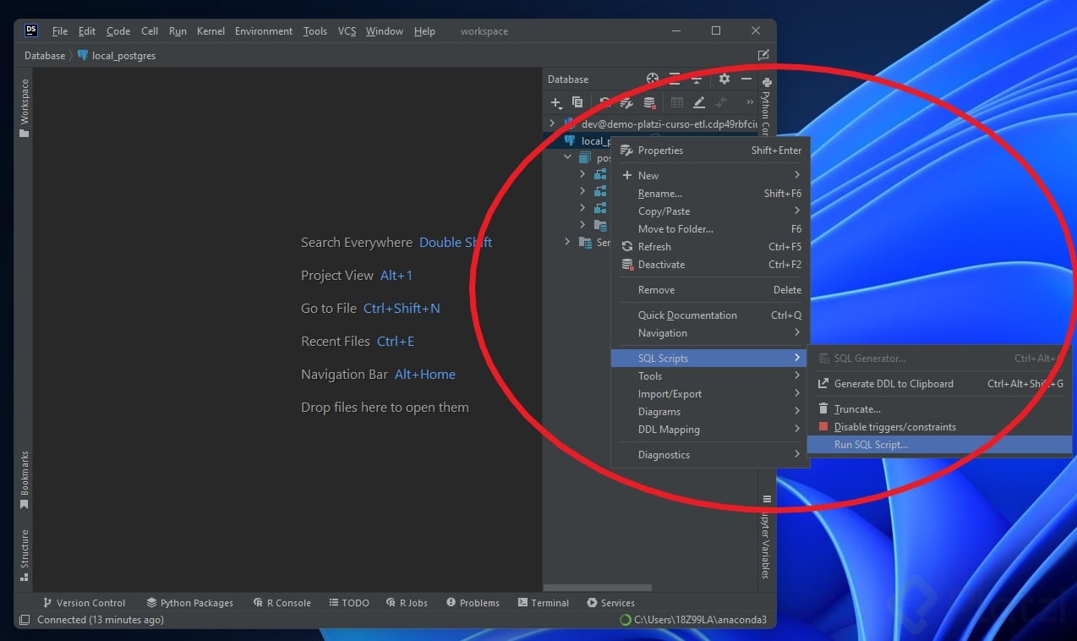Click the pencil Edit icon in Database toolbar
The image size is (1077, 641).
pyautogui.click(x=699, y=102)
